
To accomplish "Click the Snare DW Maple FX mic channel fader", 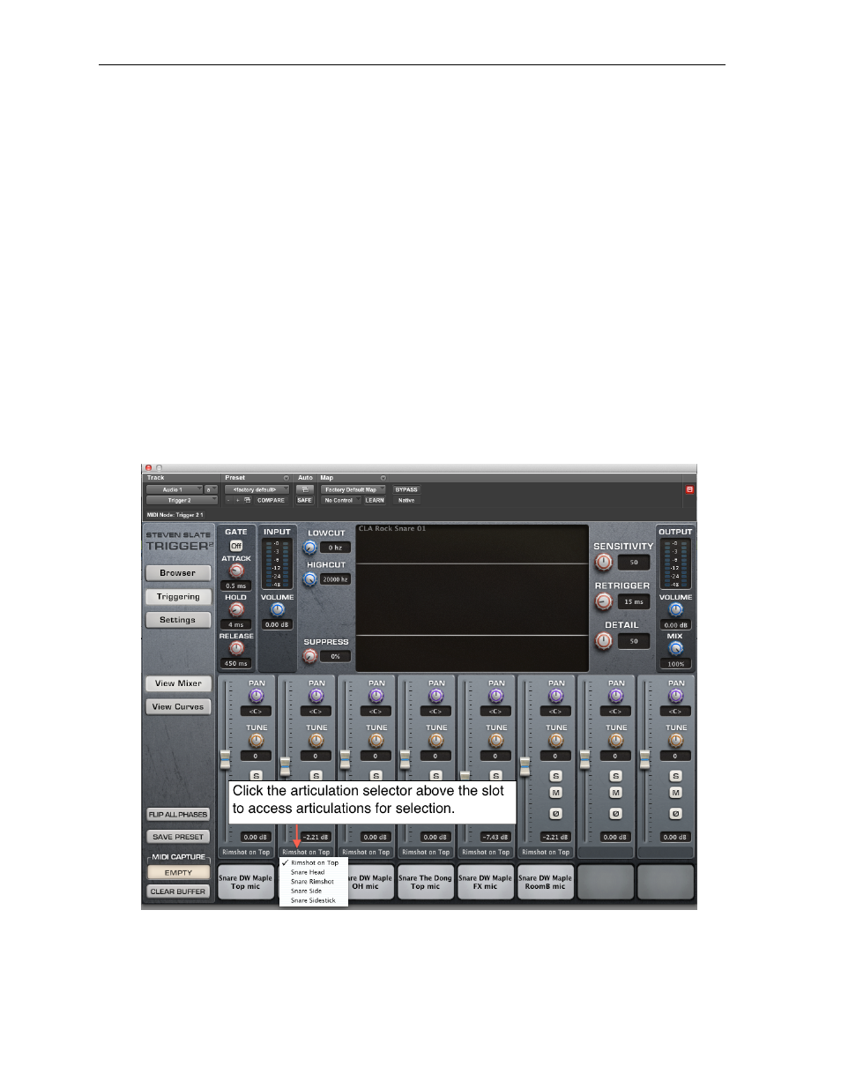I will (465, 775).
